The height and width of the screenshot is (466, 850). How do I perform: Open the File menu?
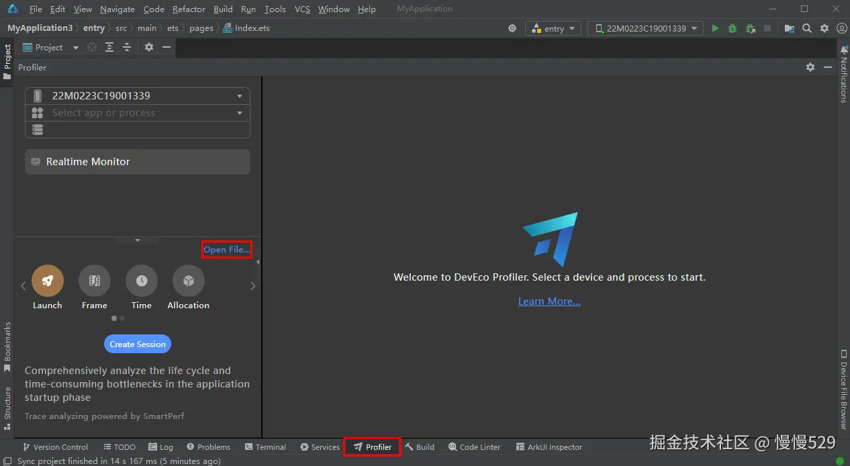[x=36, y=9]
